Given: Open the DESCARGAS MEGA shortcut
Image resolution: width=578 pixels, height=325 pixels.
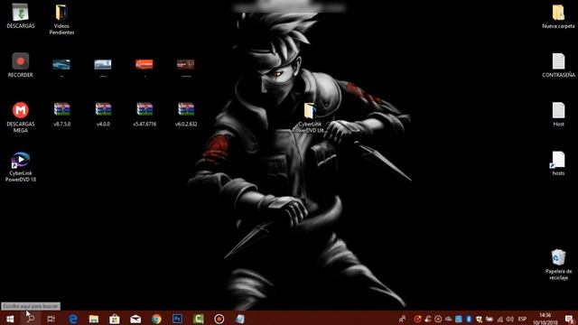Looking at the screenshot, I should tap(21, 117).
